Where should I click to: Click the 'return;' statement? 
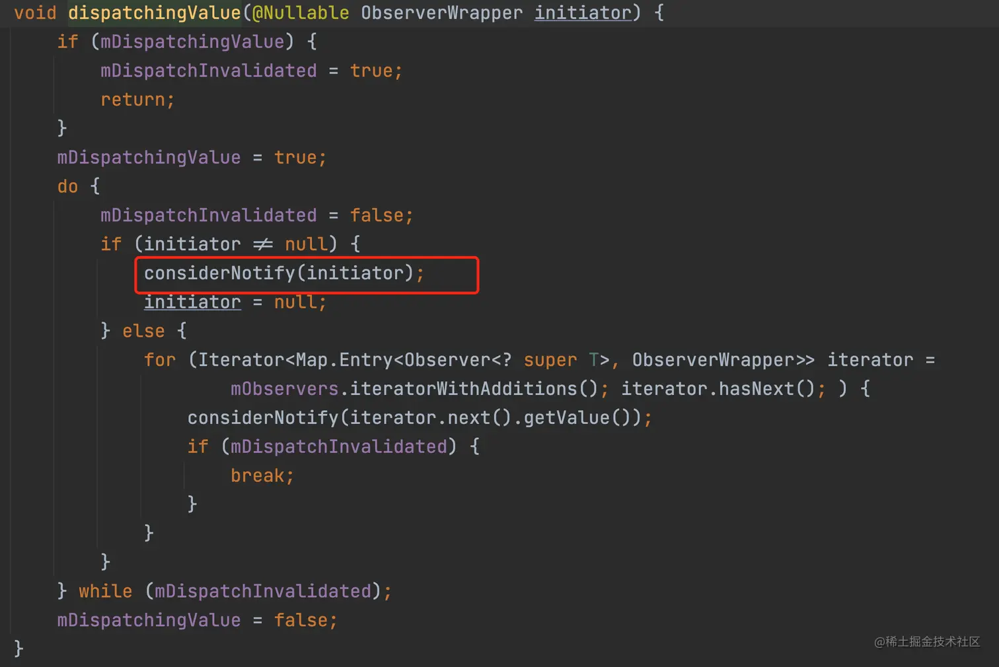(x=137, y=100)
